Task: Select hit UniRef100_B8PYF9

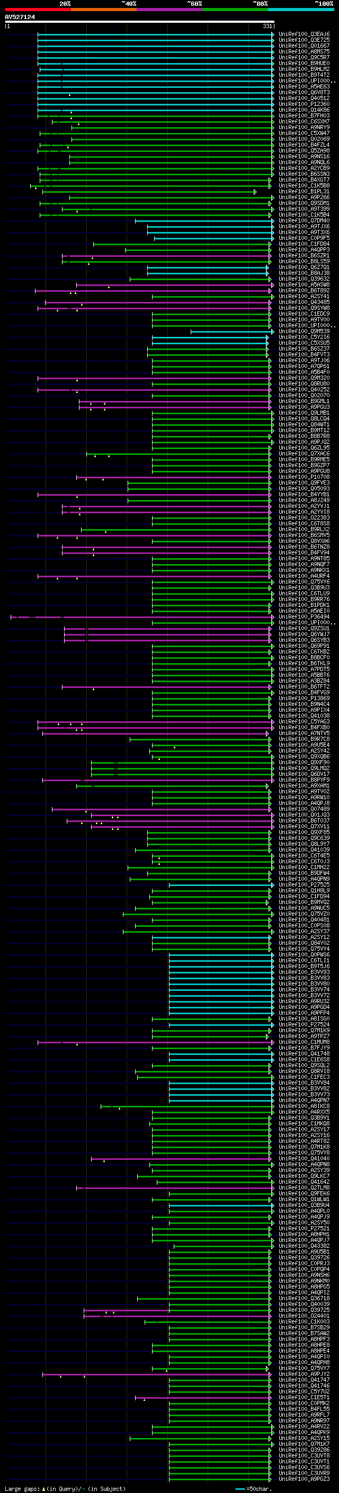Action: point(304,780)
